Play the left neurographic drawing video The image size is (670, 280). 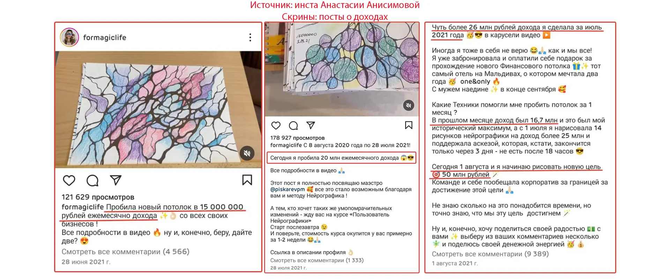coord(158,110)
